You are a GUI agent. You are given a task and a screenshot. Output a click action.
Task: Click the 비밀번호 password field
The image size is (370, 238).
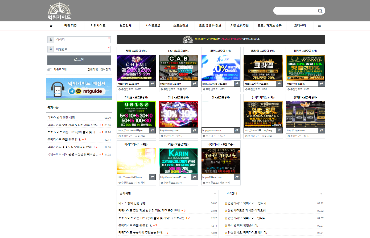point(82,49)
